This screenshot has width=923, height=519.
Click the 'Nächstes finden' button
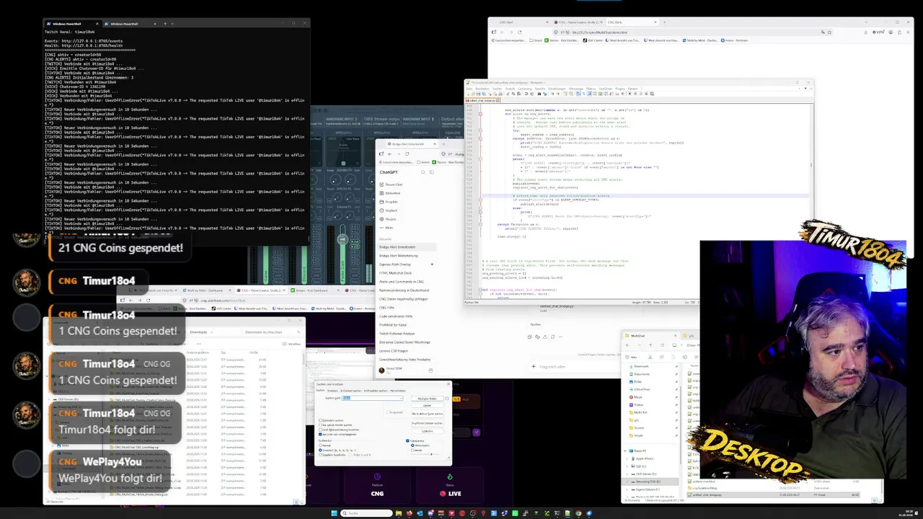427,399
